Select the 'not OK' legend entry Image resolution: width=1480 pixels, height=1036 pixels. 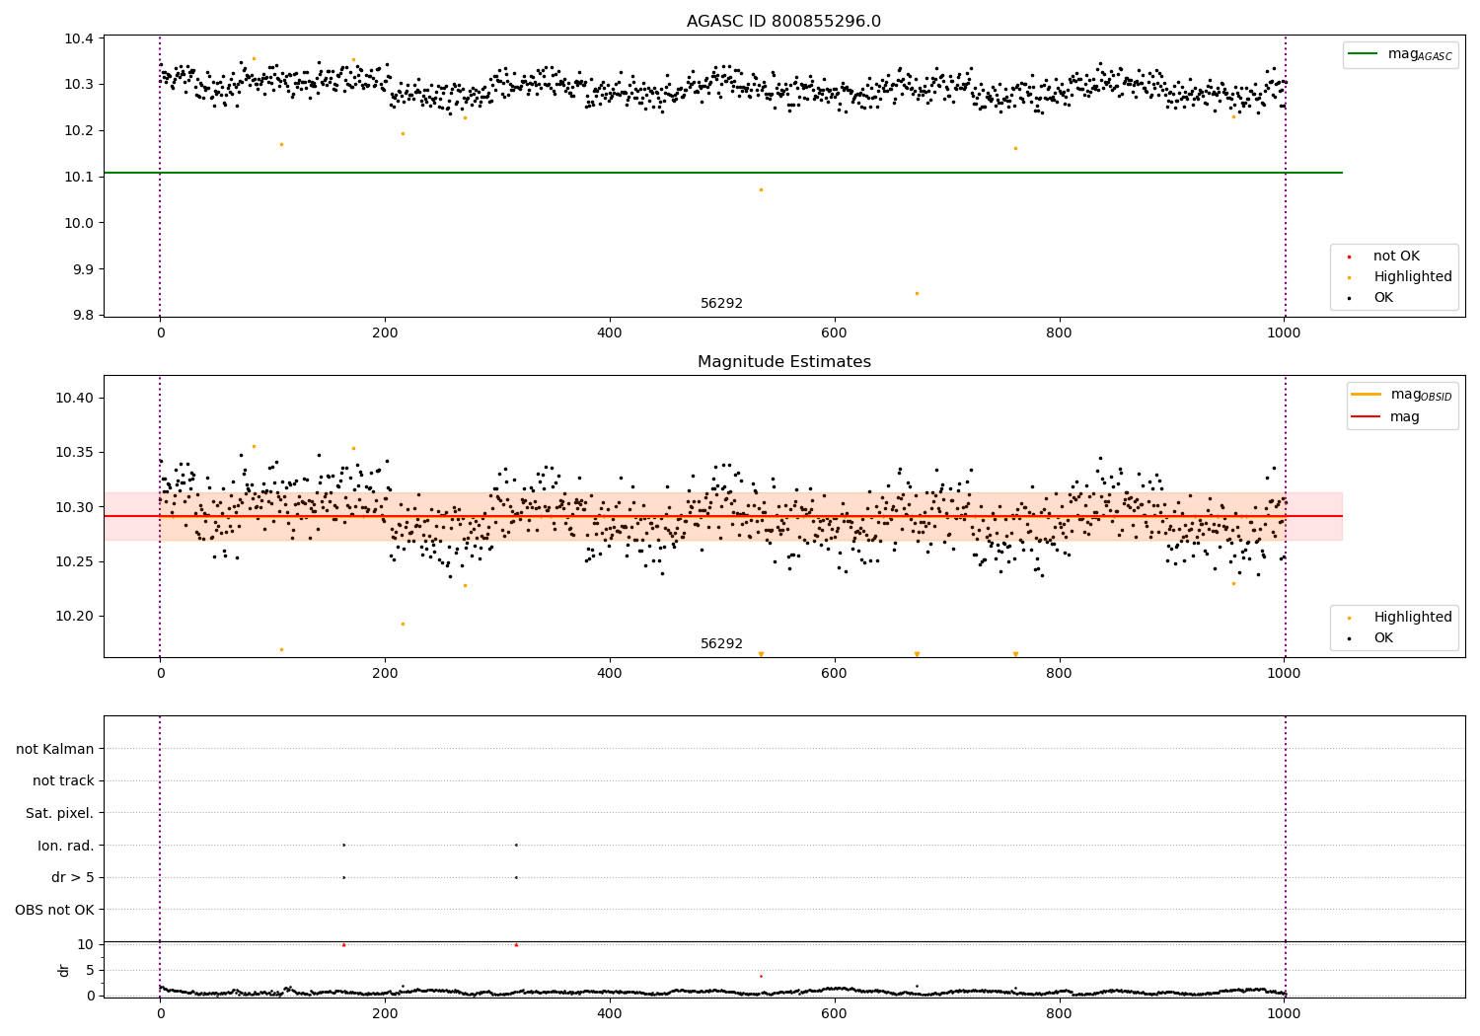point(1395,257)
